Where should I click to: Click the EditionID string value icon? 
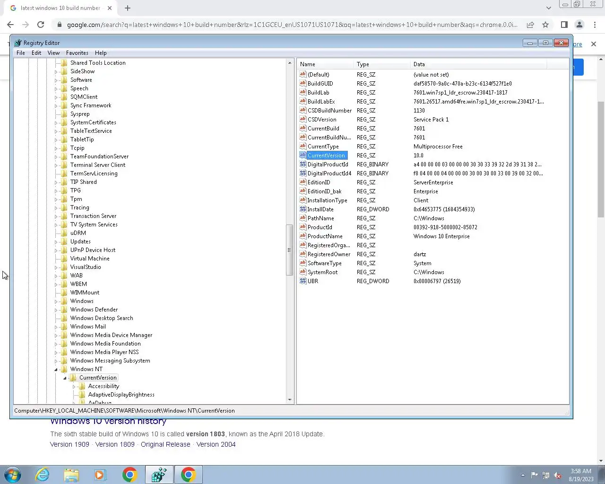tap(303, 182)
